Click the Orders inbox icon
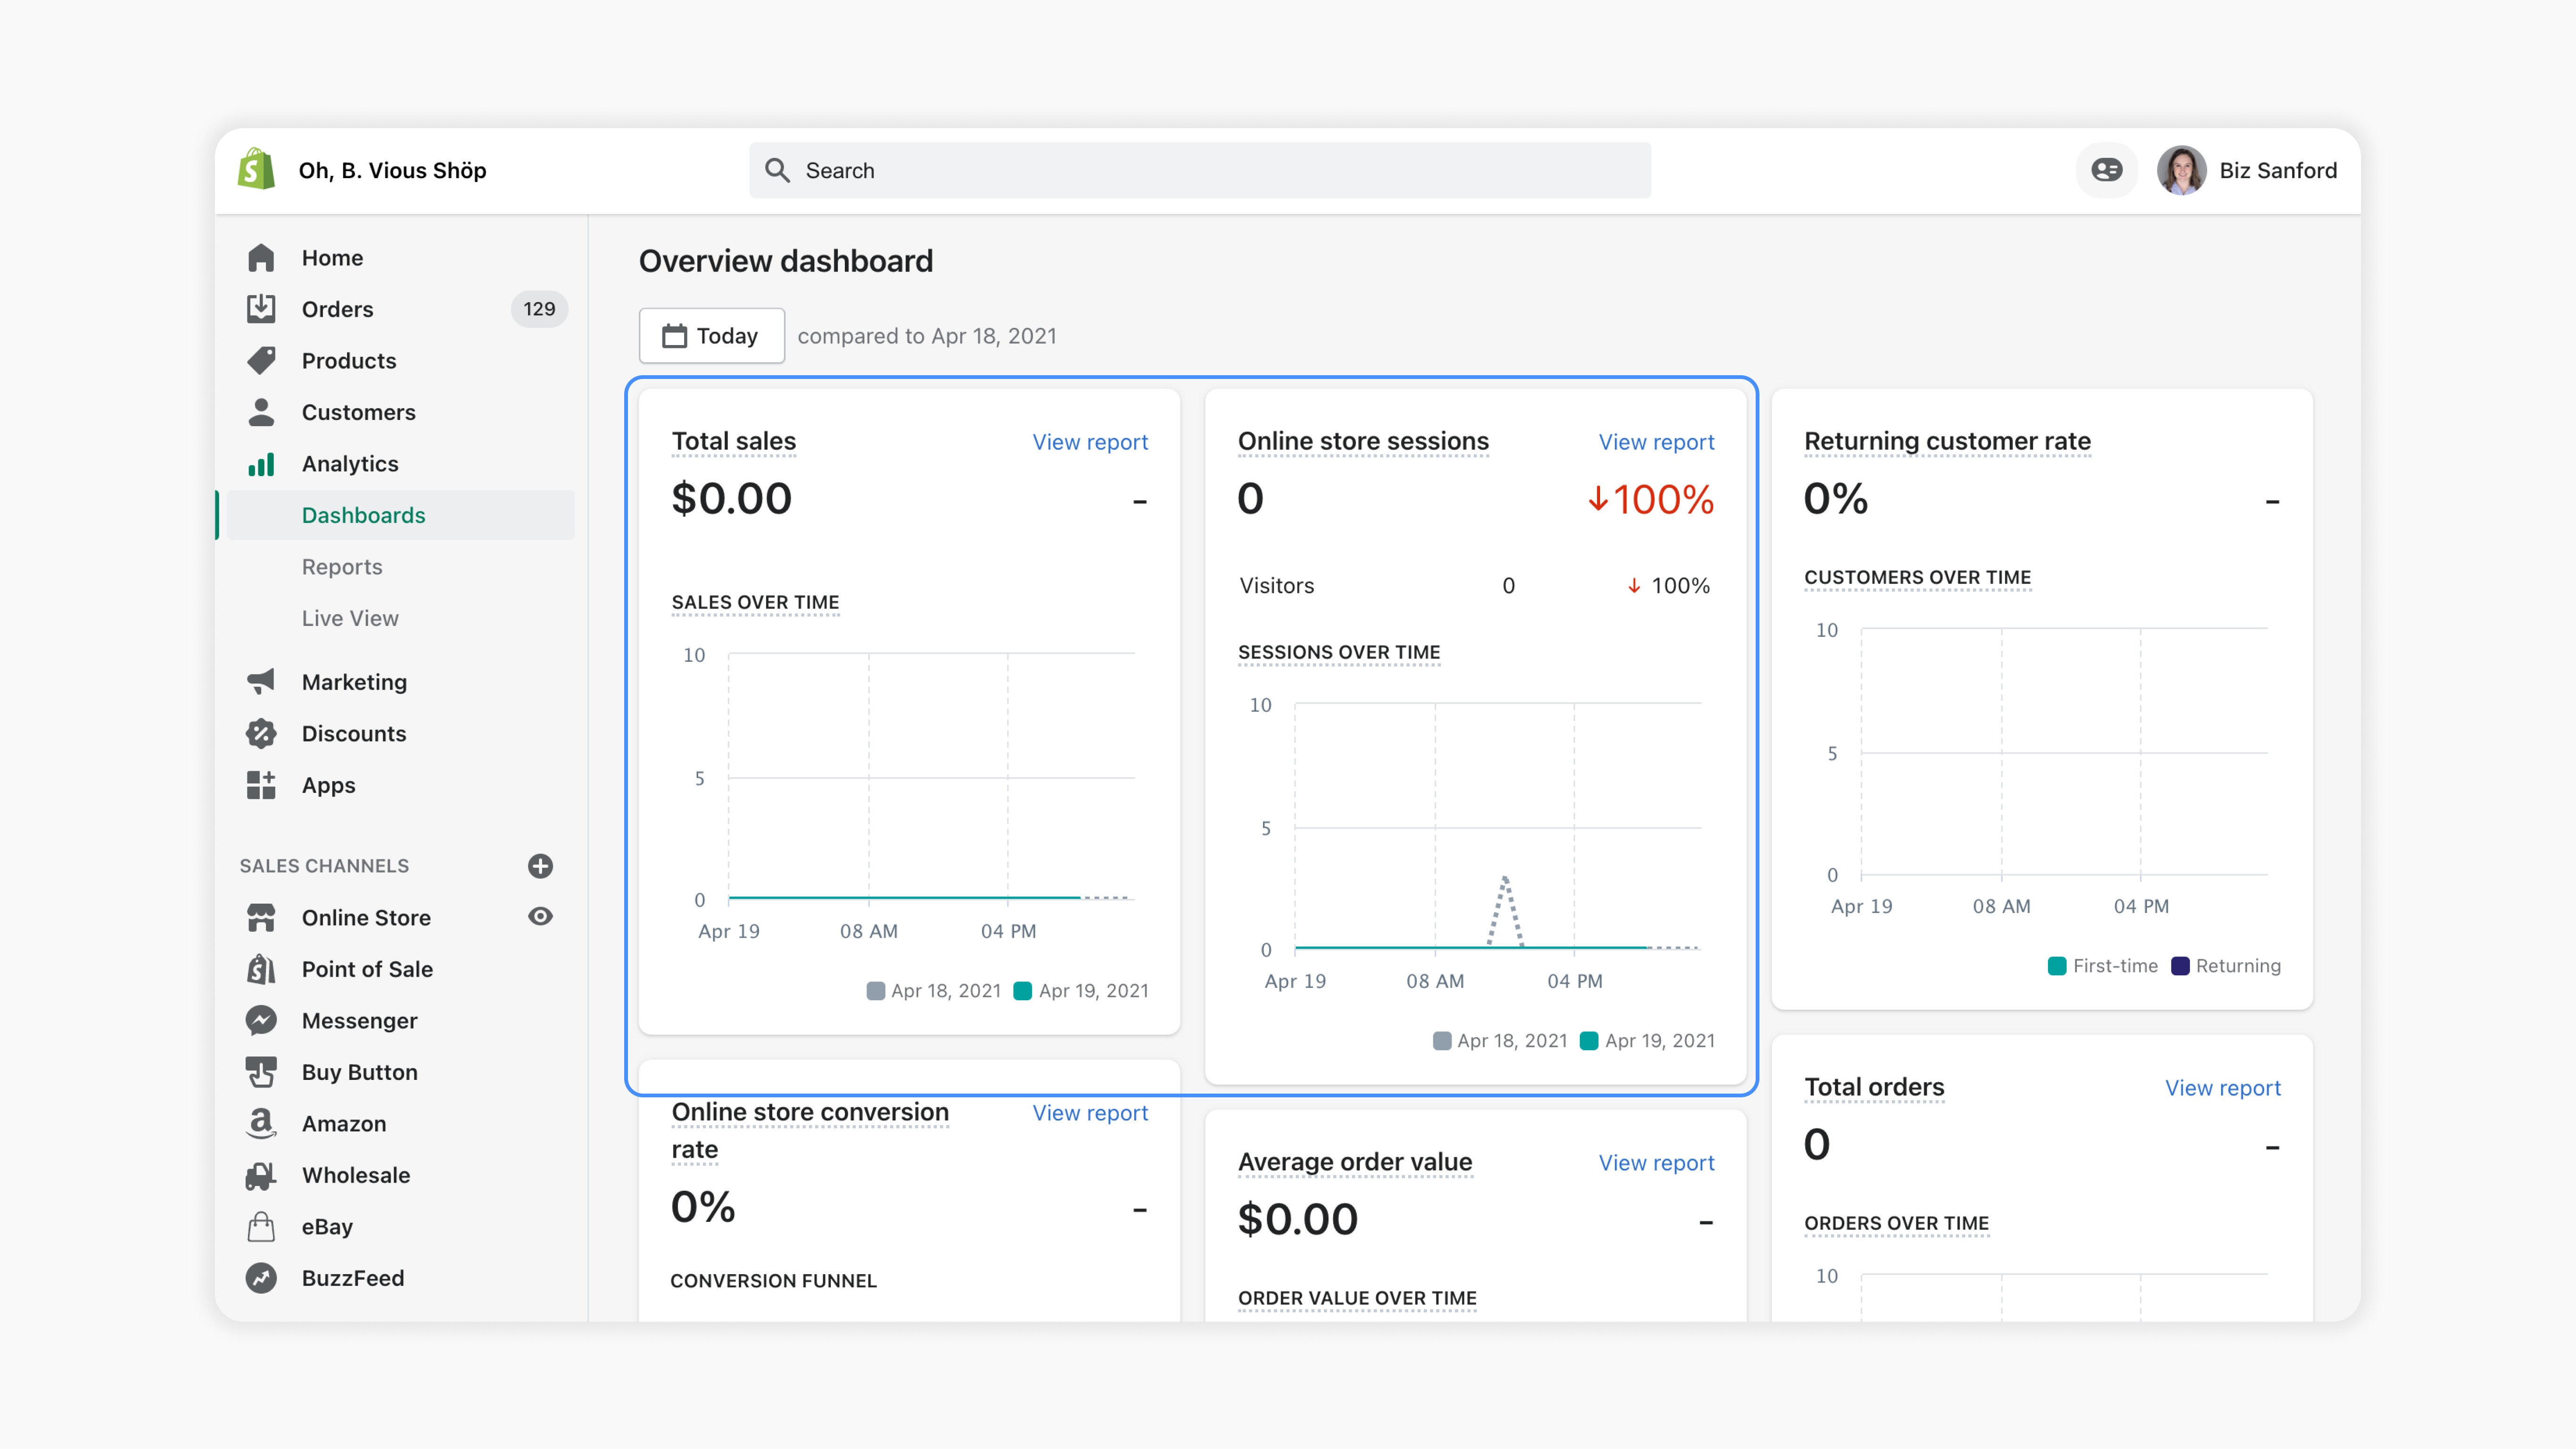The width and height of the screenshot is (2576, 1449). 261,309
